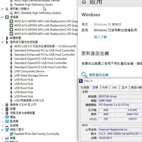
Task: Click the speaker (Realtek) output device icon
Action: coord(11,13)
